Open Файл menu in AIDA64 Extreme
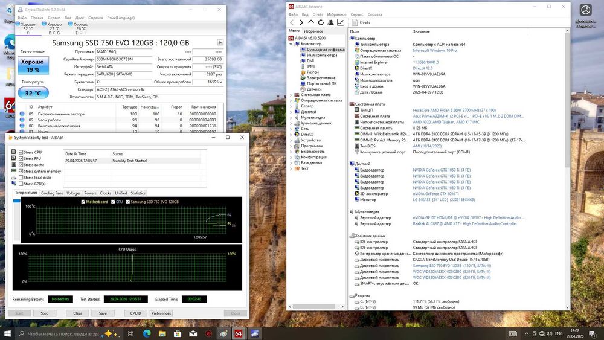The height and width of the screenshot is (340, 604). (x=293, y=14)
